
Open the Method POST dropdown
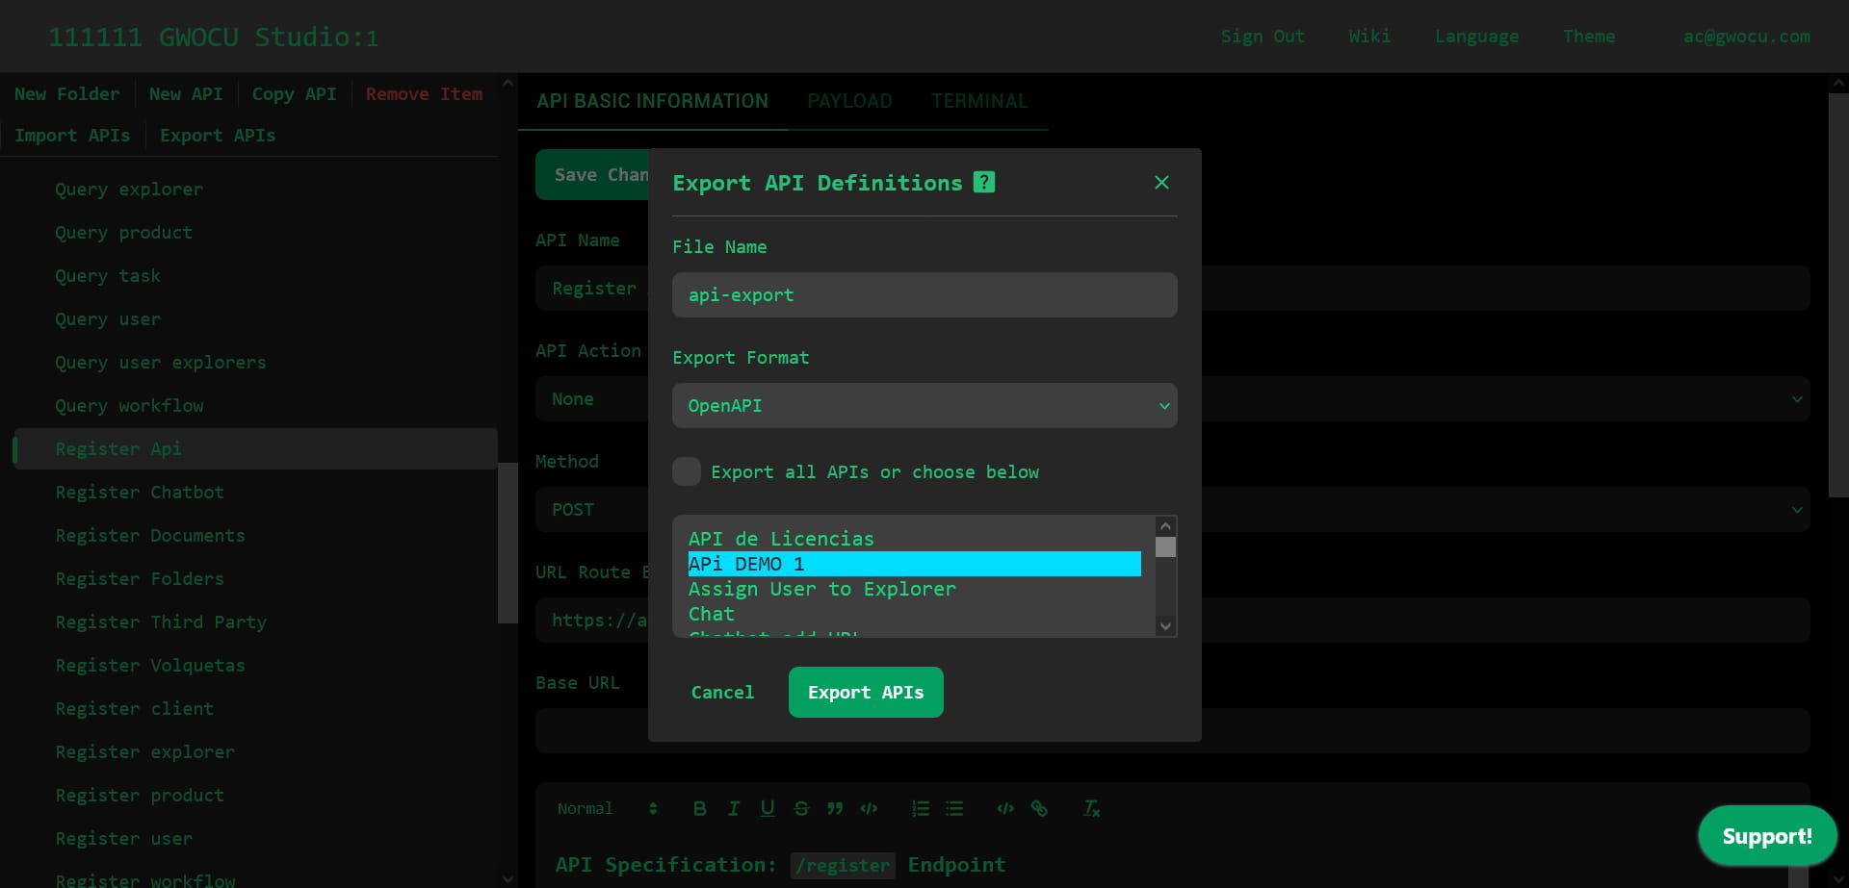point(1172,510)
